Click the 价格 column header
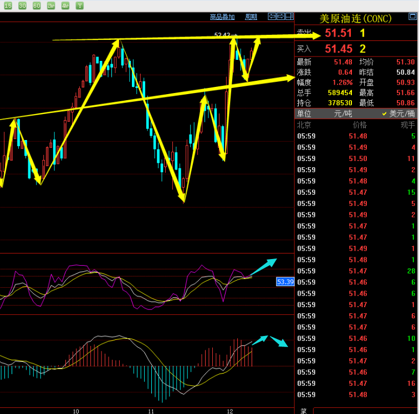Screen dimensions: 419x414 pos(360,125)
